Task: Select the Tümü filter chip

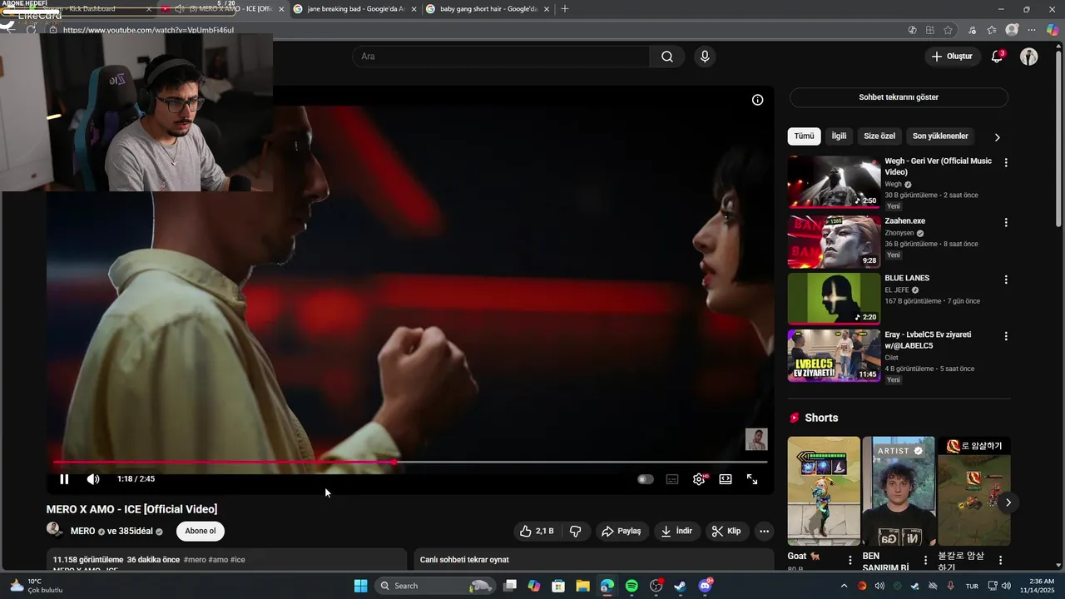Action: (x=804, y=136)
